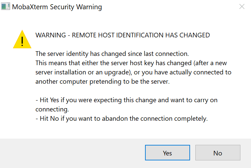Click the line starting "This means that either"

coord(131,63)
